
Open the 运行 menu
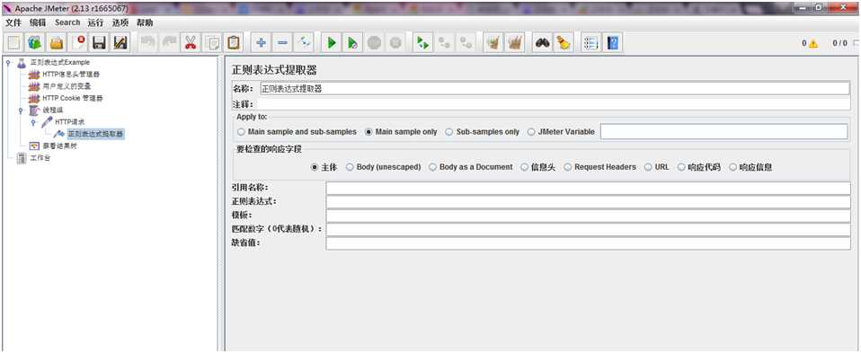click(x=95, y=22)
